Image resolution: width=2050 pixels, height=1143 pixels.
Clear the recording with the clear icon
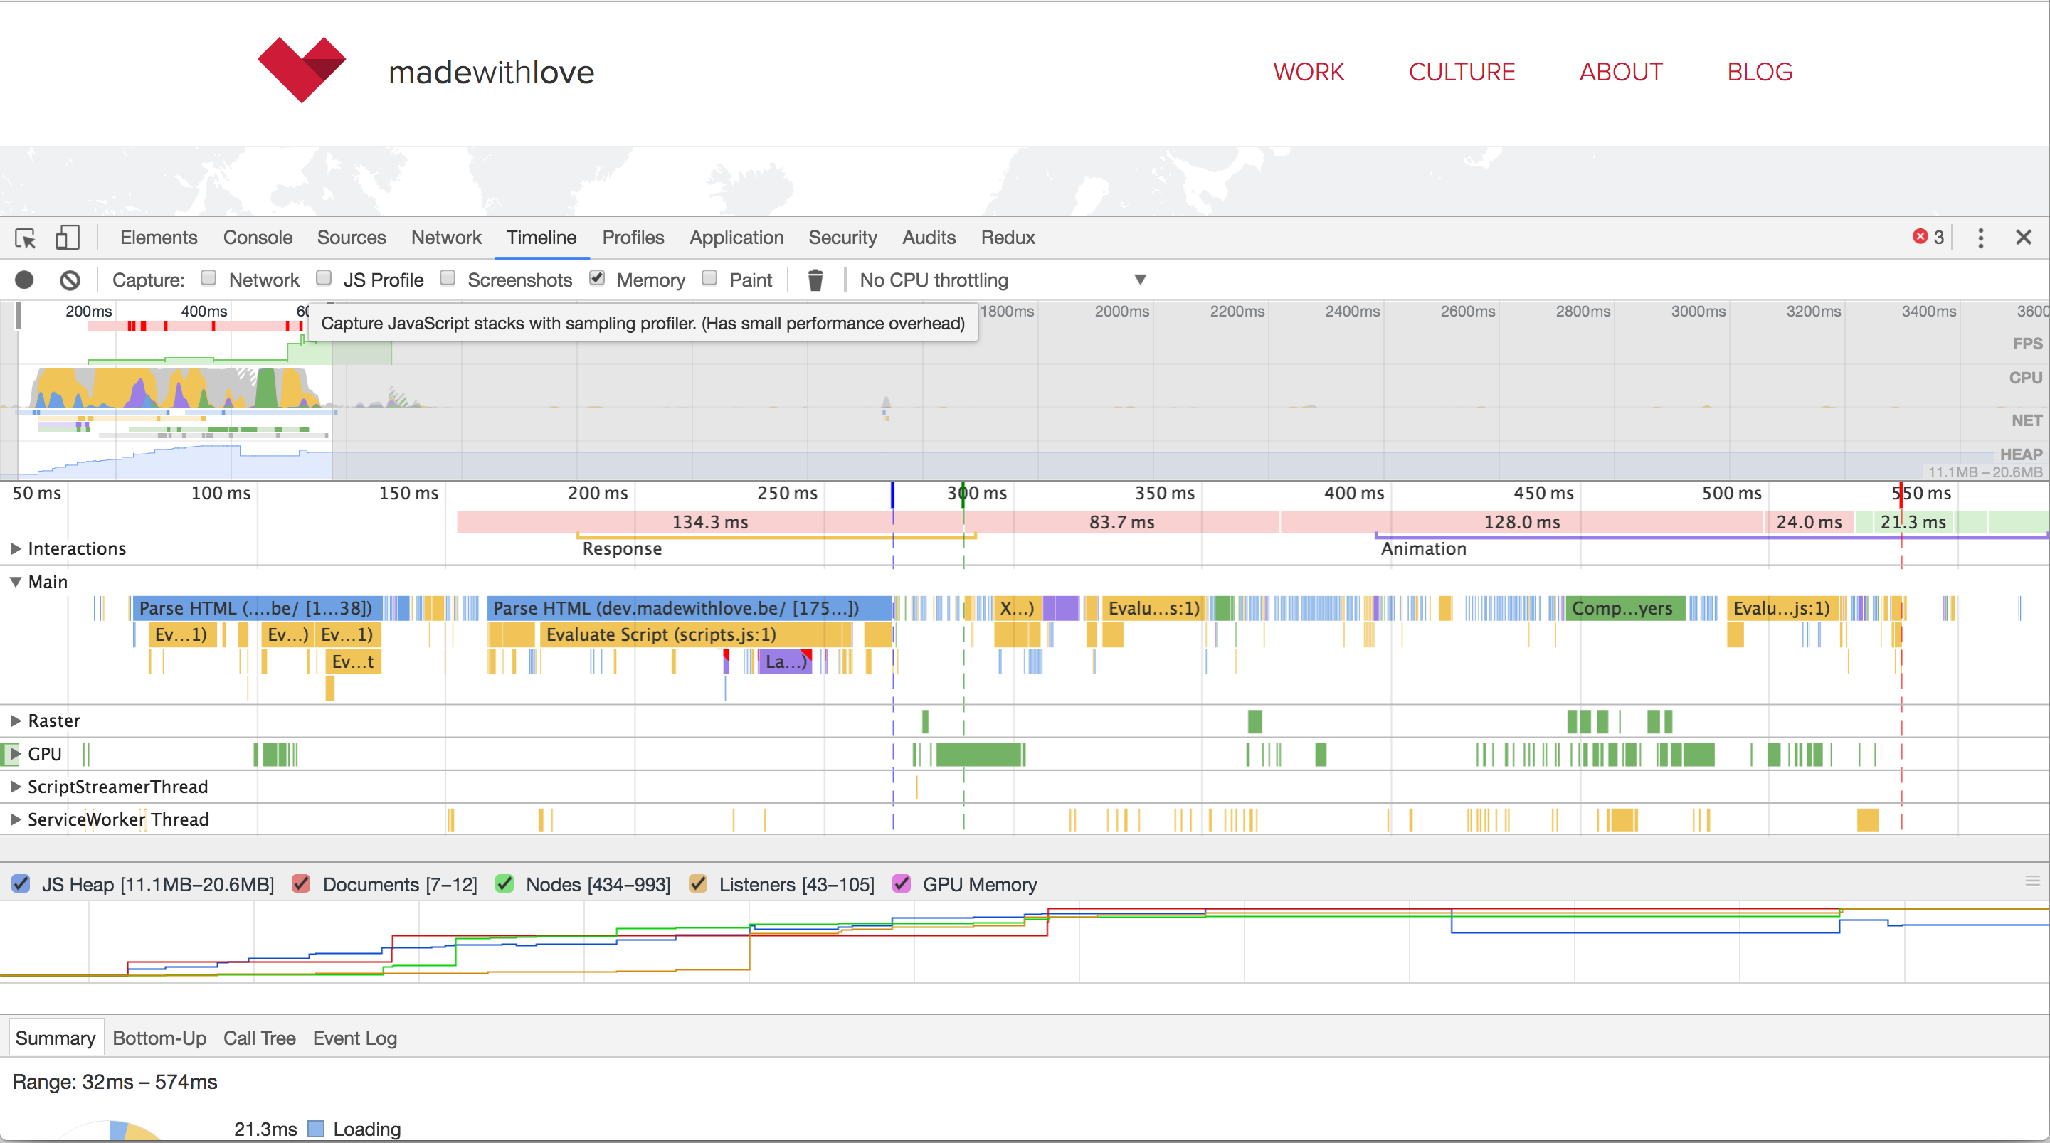point(70,280)
